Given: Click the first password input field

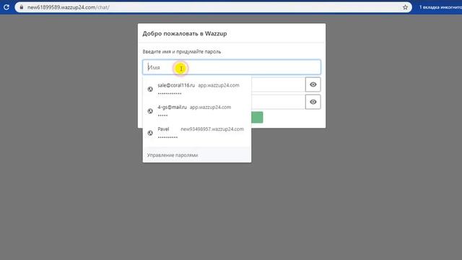Looking at the screenshot, I should [278, 84].
